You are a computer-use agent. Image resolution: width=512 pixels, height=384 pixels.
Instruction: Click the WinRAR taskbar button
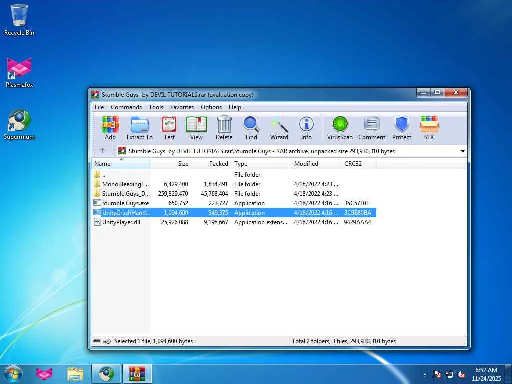137,374
